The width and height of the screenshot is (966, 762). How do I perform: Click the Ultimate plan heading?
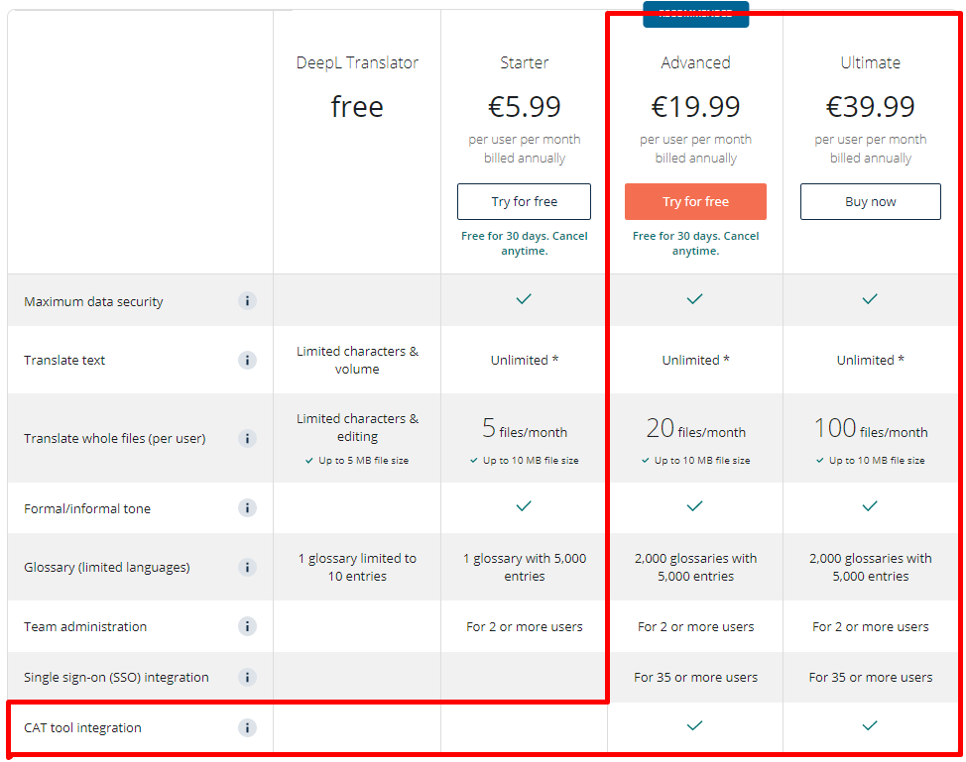tap(870, 62)
